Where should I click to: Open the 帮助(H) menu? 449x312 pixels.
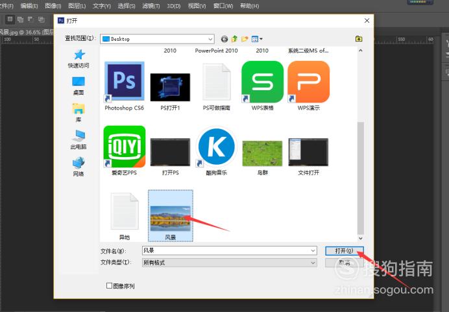point(250,6)
